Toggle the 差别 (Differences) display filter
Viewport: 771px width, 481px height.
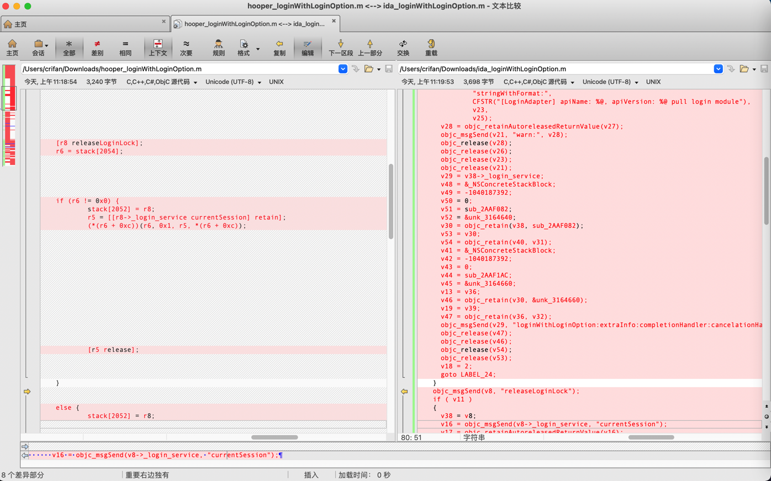97,47
